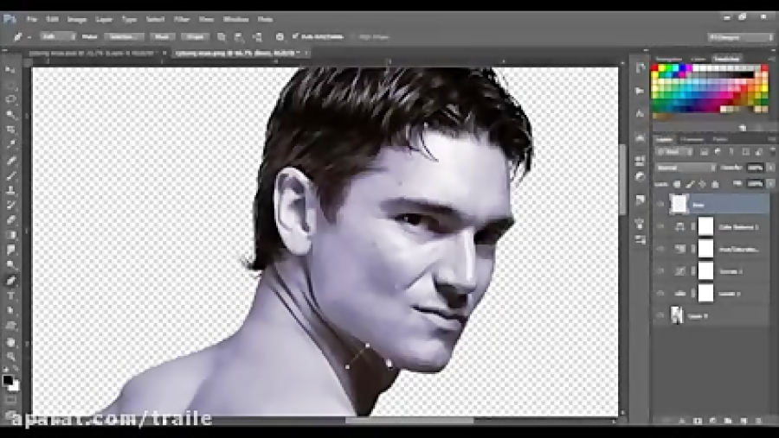The height and width of the screenshot is (438, 779).
Task: Select the Crop tool
Action: 10,130
